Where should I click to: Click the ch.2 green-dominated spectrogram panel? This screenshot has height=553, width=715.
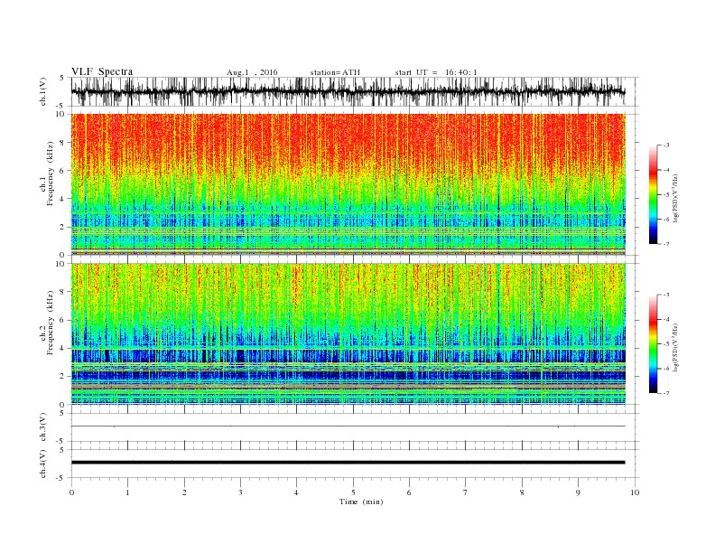[x=348, y=334]
